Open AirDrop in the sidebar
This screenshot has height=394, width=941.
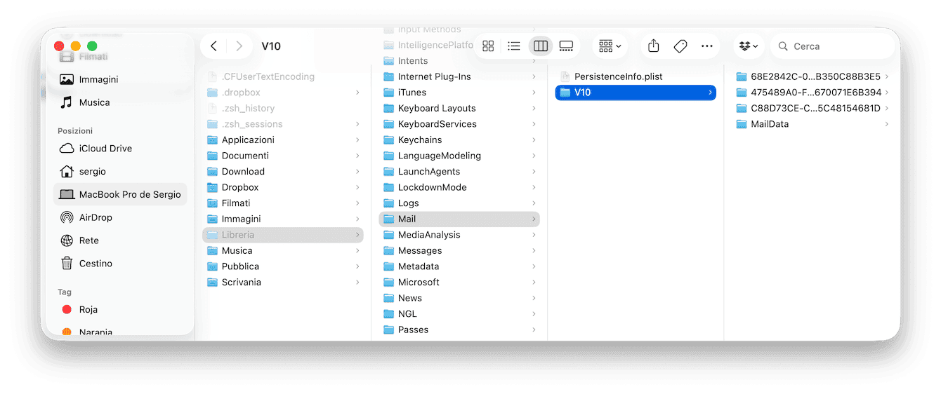(x=120, y=217)
